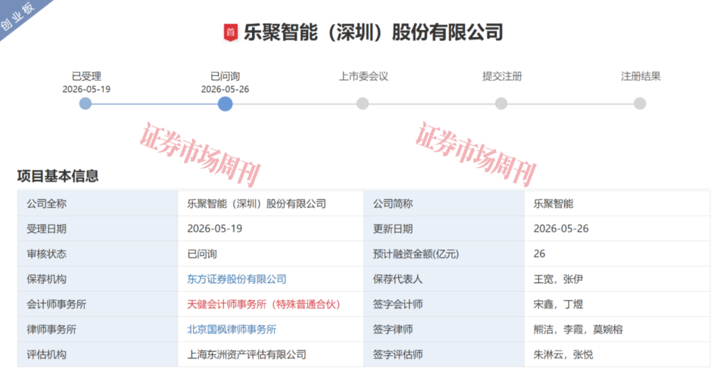Viewport: 714px width, 369px height.
Task: Click the 签字律师 label cell
Action: [444, 329]
